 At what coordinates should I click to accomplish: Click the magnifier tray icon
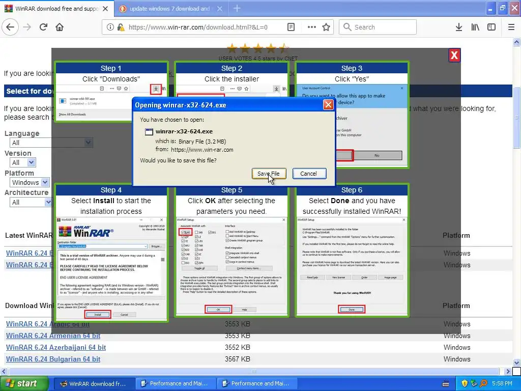tap(483, 384)
